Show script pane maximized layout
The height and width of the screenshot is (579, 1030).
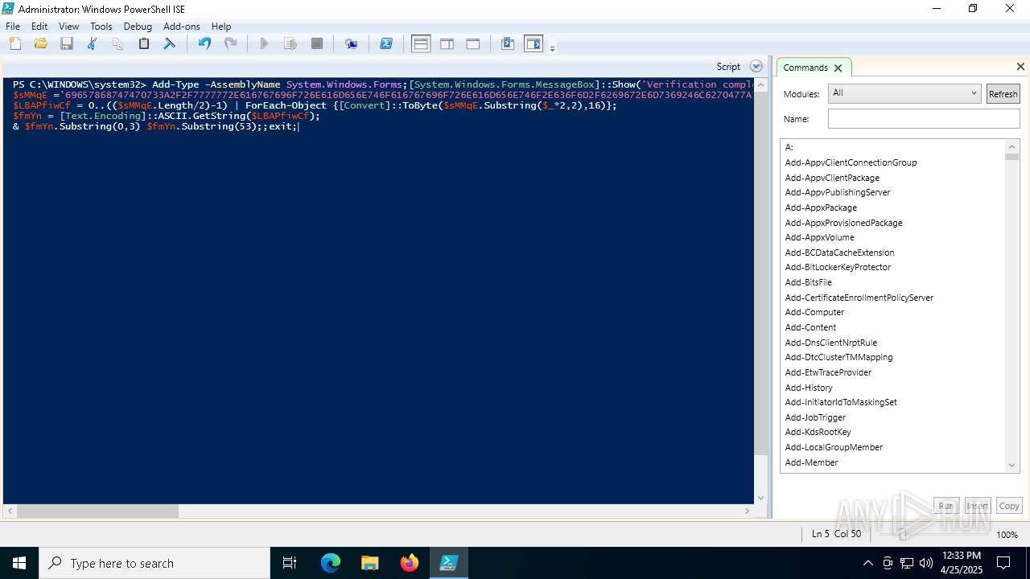pyautogui.click(x=473, y=44)
